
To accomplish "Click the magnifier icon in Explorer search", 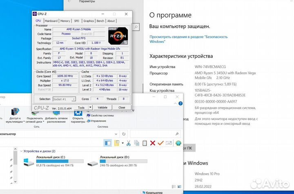I will [x=177, y=134].
